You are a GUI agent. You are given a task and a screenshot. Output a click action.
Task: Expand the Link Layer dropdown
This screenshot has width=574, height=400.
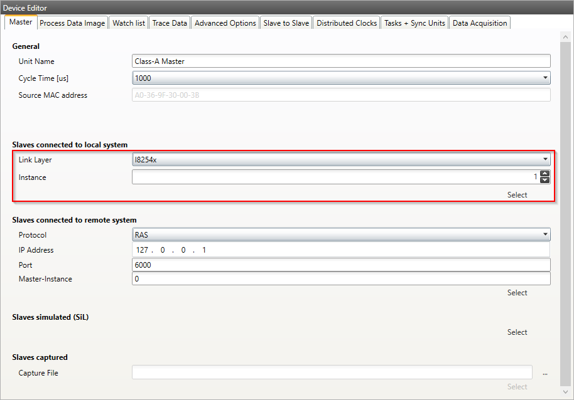[545, 159]
